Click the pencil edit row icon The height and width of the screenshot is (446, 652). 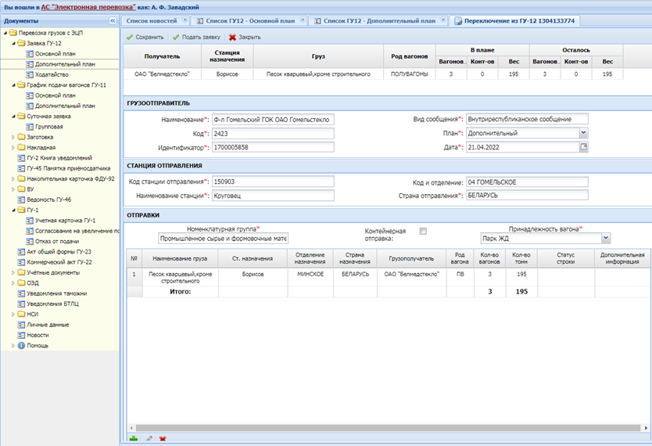[x=149, y=439]
